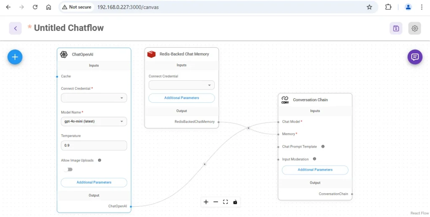Bookmark this page with the star icon
This screenshot has width=430, height=217.
click(370, 7)
